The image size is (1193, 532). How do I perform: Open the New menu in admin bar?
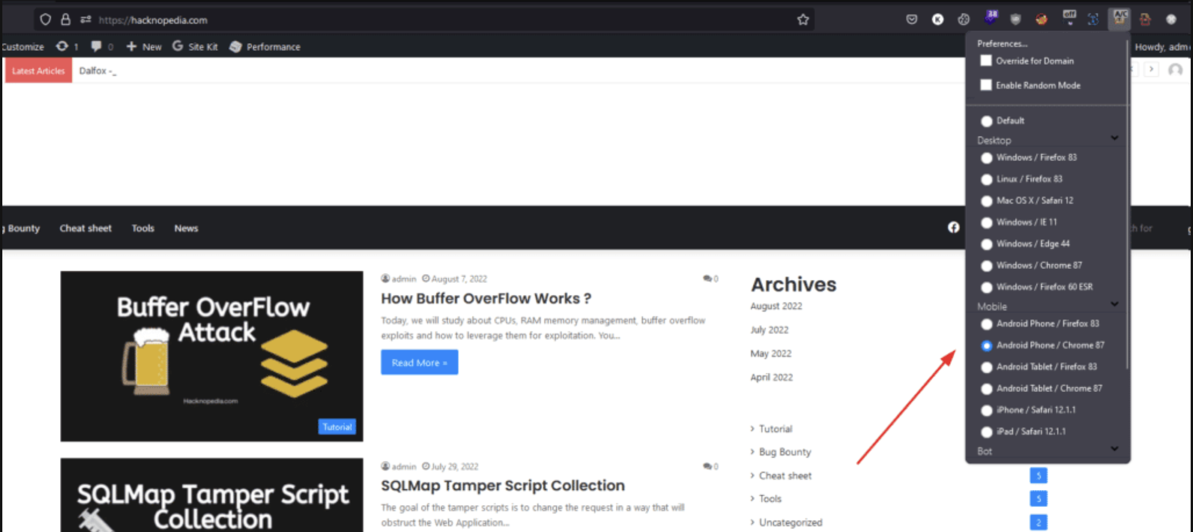coord(144,47)
